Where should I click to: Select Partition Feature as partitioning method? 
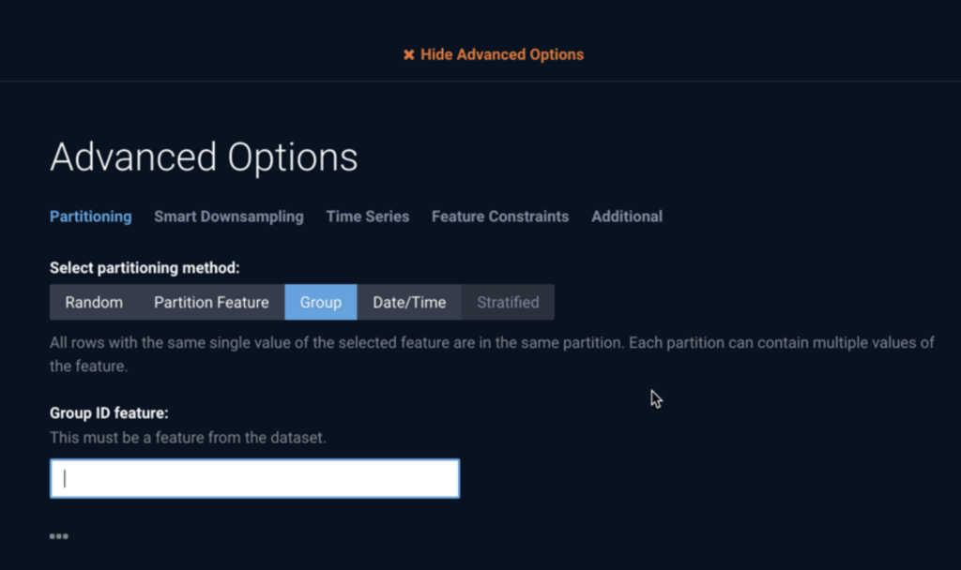[211, 302]
